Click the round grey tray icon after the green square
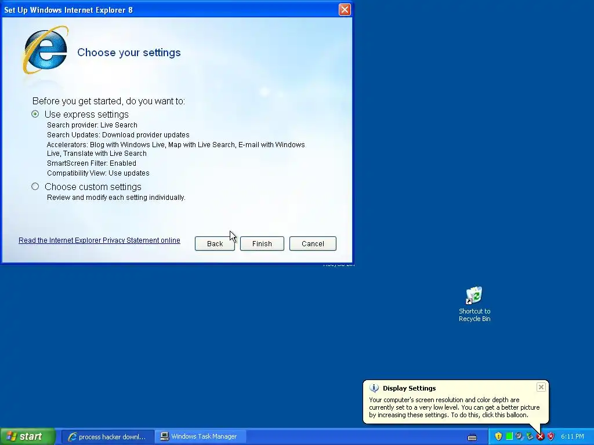Screen dimensions: 594x445 [519, 436]
